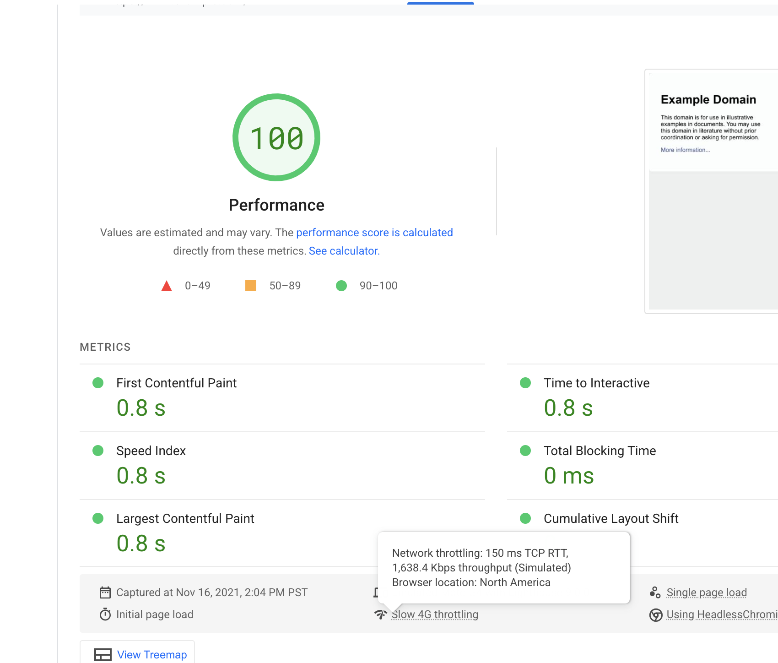Click the View Treemap button
This screenshot has height=663, width=778.
pyautogui.click(x=152, y=654)
